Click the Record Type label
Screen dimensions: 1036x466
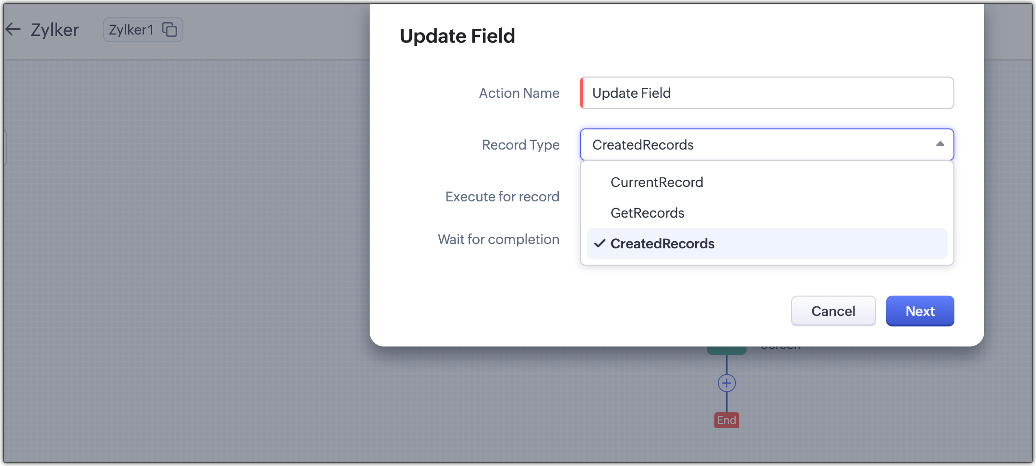pyautogui.click(x=520, y=145)
